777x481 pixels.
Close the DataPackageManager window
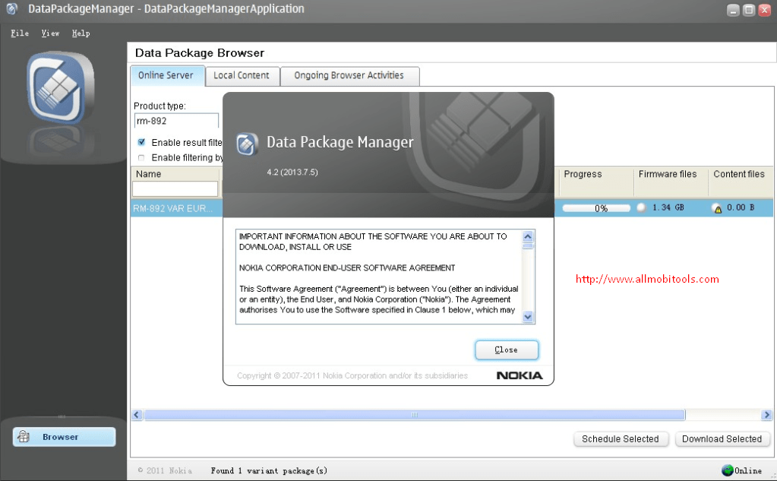(765, 10)
